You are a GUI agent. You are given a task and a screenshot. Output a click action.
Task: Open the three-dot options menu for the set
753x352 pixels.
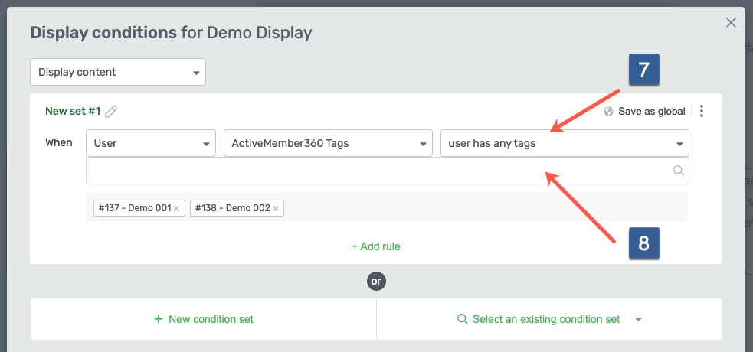[702, 111]
